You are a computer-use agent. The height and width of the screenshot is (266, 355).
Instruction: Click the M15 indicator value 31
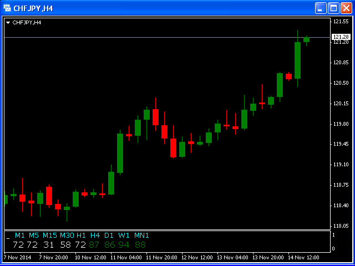[49, 244]
